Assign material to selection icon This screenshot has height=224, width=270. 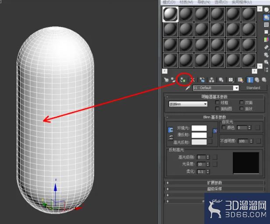183,80
